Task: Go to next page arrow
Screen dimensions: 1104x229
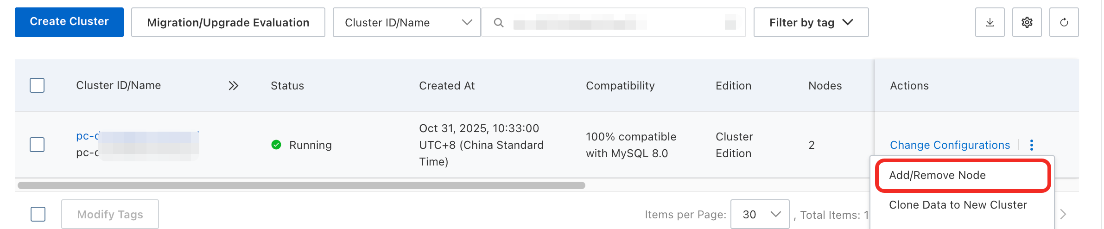Action: (x=1063, y=214)
